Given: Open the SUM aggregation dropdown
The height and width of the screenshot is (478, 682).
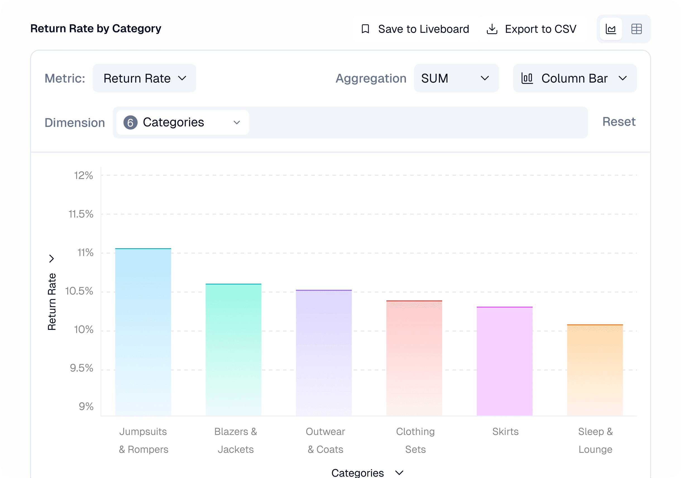Looking at the screenshot, I should [456, 78].
